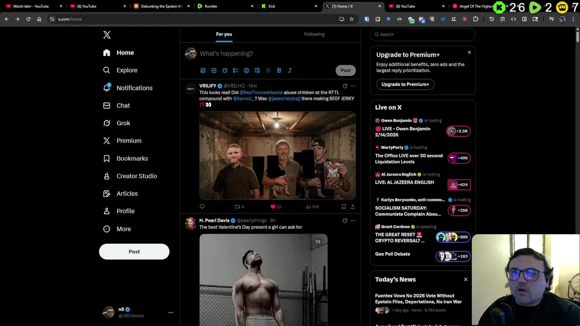Switch to the For you tab

(224, 34)
